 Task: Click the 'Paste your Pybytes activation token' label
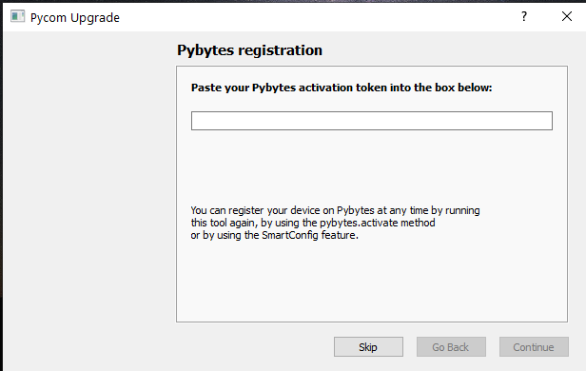pos(342,88)
